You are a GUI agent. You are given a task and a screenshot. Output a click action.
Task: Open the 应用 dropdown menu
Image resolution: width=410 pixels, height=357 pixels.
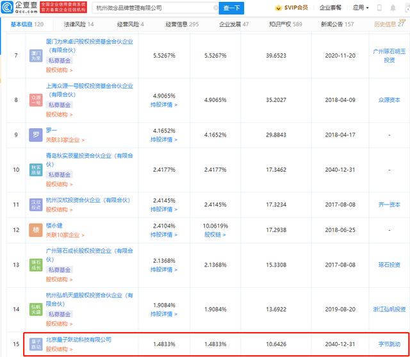pyautogui.click(x=361, y=8)
